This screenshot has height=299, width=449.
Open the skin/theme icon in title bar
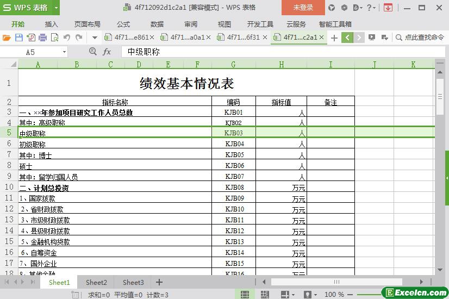332,8
